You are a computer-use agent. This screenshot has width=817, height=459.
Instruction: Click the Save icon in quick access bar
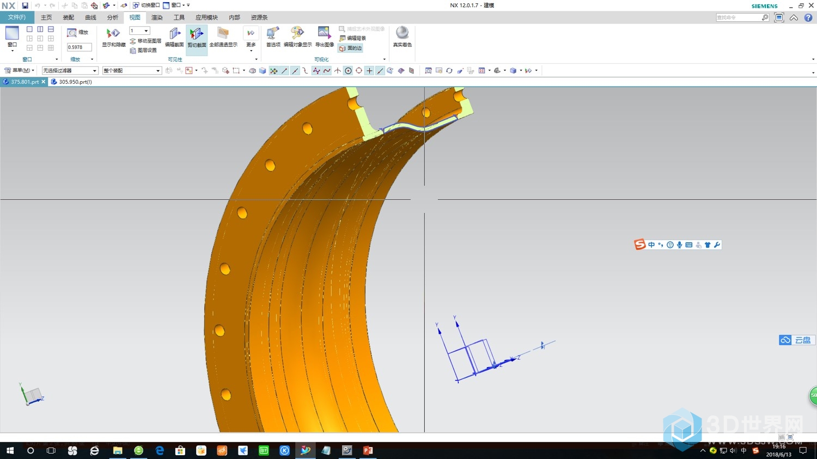tap(25, 5)
